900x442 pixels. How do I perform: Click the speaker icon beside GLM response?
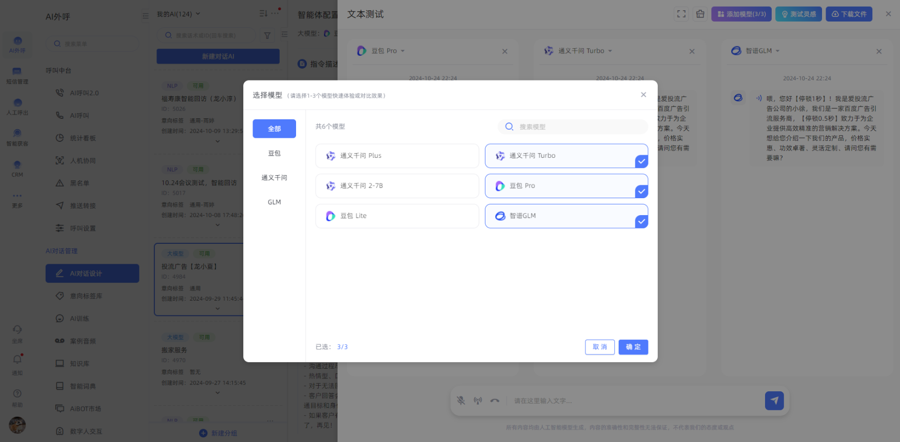[758, 98]
